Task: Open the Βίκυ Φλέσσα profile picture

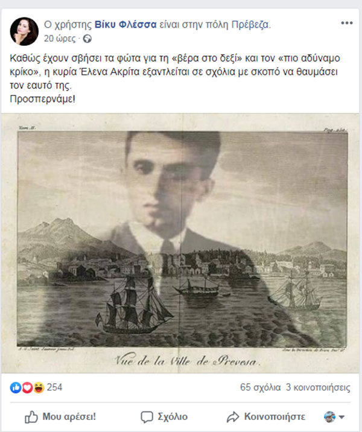Action: click(24, 31)
